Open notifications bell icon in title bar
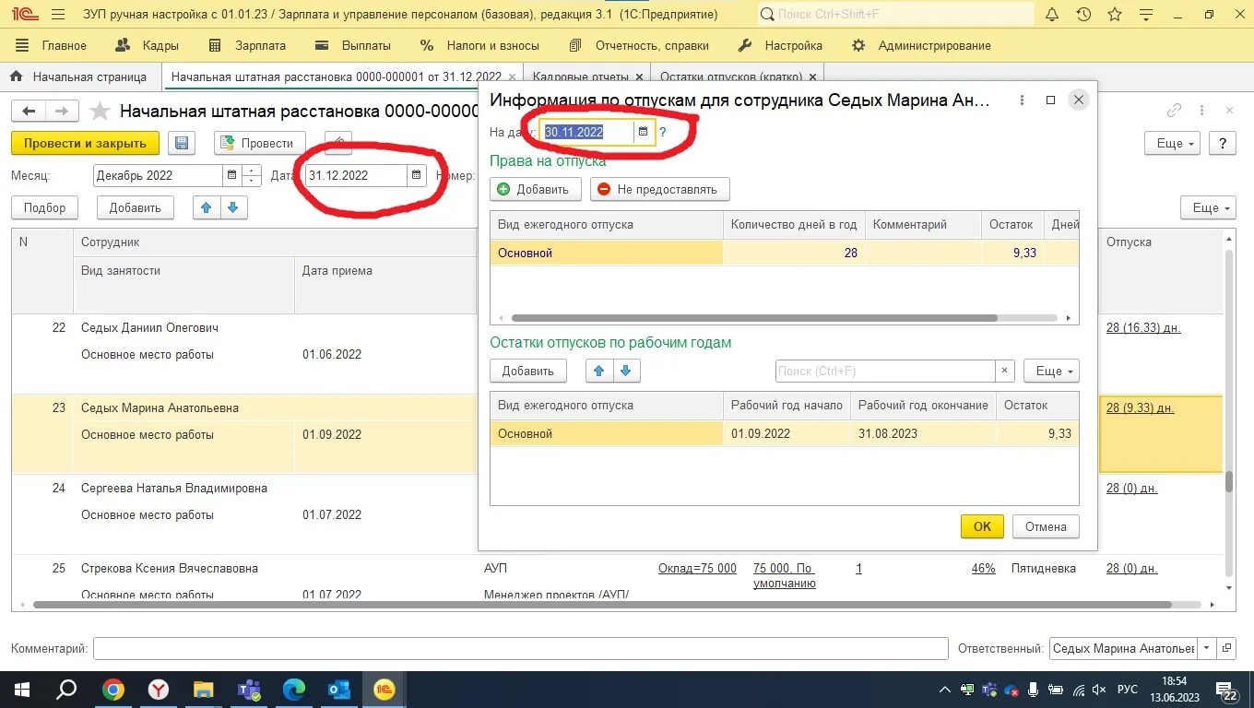The image size is (1254, 708). [1053, 15]
